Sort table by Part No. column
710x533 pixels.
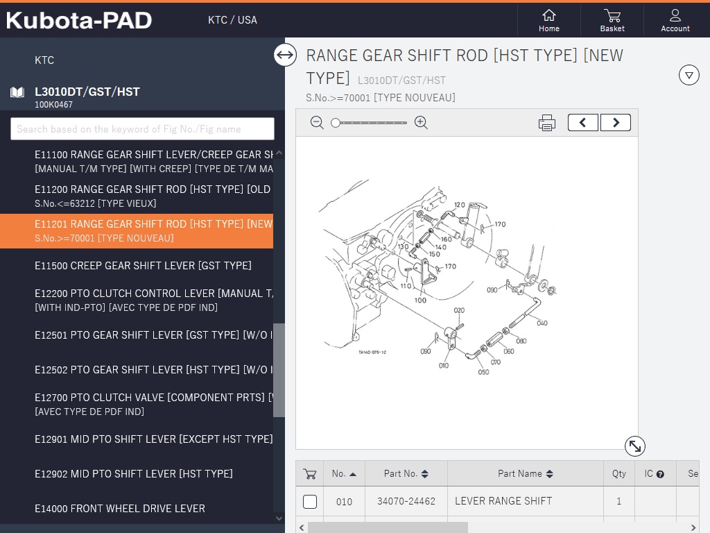pyautogui.click(x=406, y=474)
